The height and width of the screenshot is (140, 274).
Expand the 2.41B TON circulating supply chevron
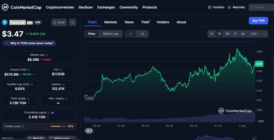(48, 117)
